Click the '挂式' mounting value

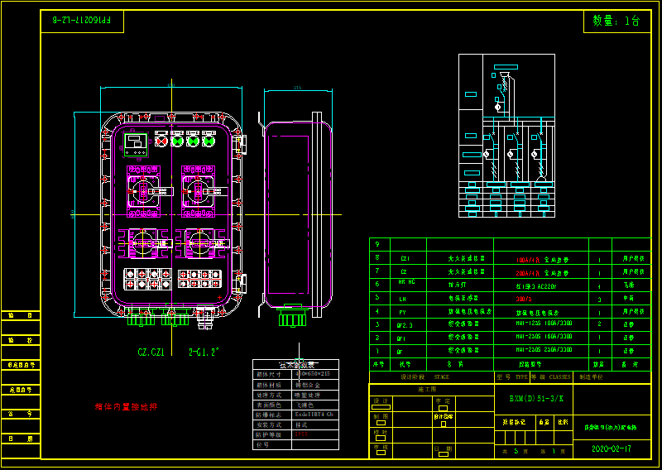pyautogui.click(x=300, y=424)
